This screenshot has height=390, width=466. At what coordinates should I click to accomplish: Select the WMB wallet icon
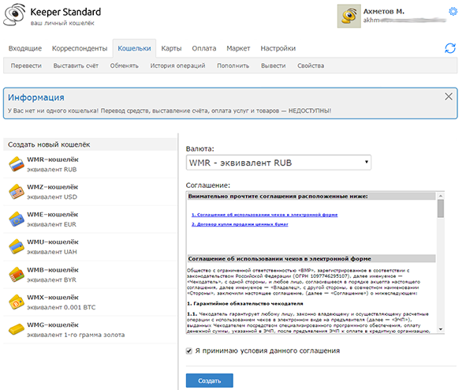click(17, 275)
